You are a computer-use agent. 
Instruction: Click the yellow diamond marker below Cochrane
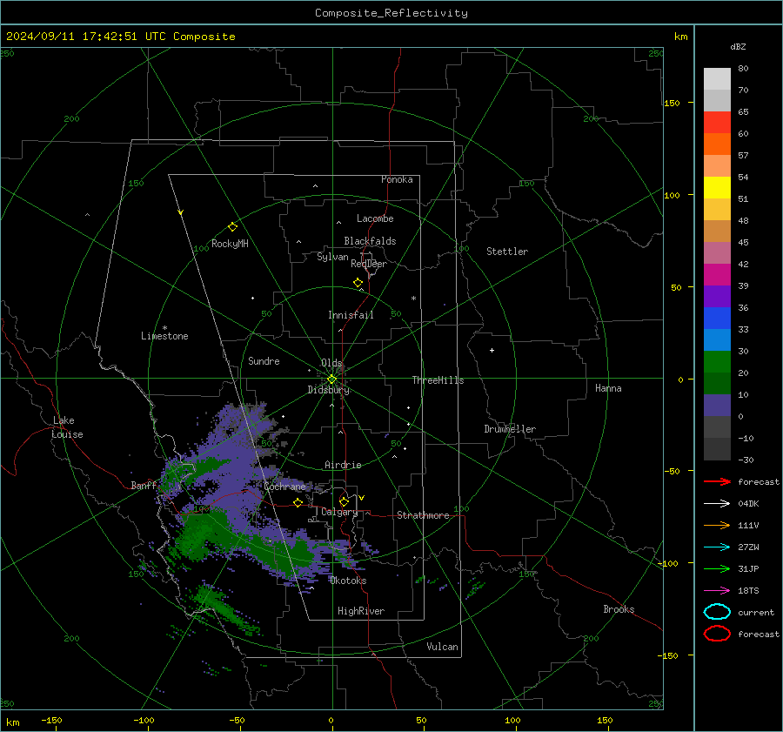[x=298, y=502]
